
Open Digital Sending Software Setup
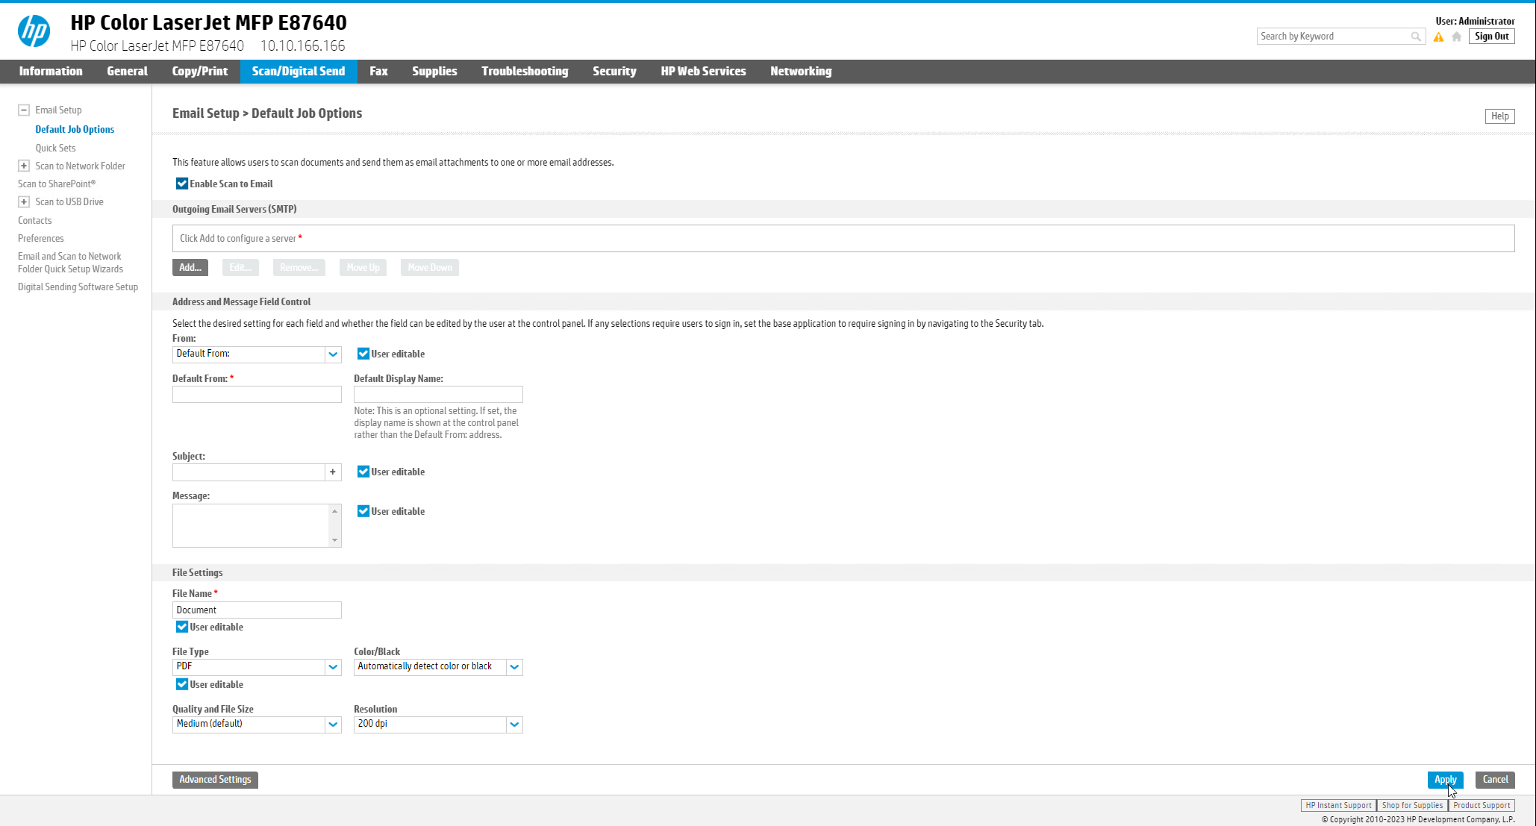[x=78, y=287]
